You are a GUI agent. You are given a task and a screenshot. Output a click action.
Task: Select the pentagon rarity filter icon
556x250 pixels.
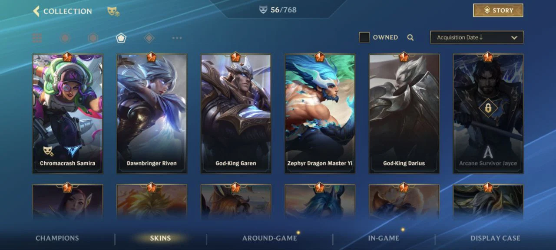click(121, 38)
